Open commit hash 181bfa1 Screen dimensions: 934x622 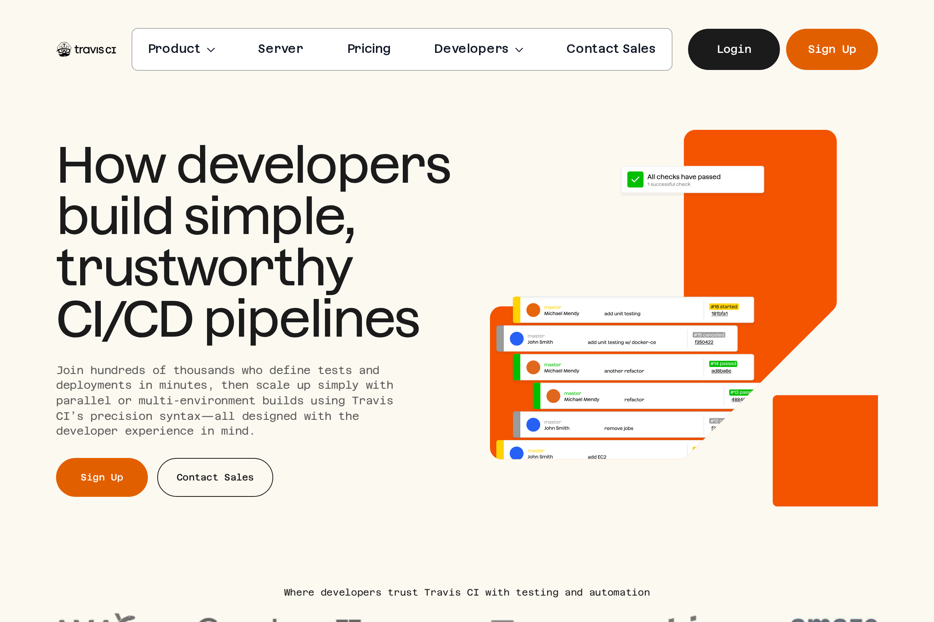coord(719,313)
